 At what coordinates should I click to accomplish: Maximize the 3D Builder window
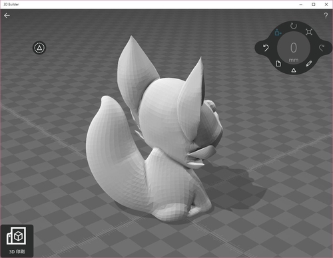tap(314, 4)
